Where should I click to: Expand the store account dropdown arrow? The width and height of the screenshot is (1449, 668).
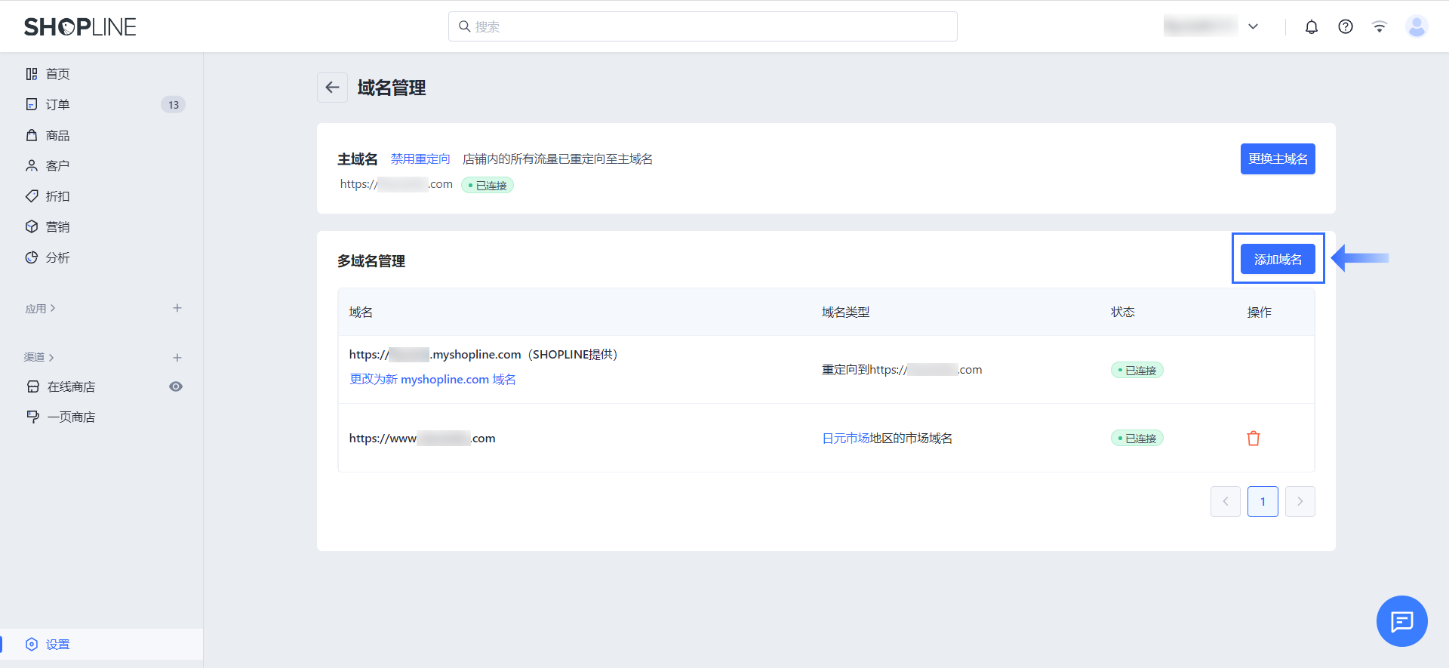pyautogui.click(x=1254, y=27)
